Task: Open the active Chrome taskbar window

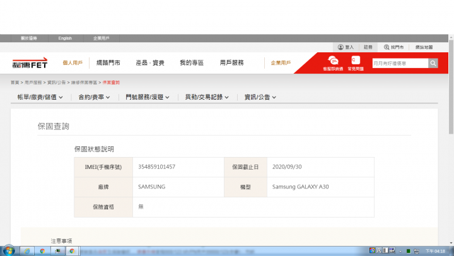Action: pos(72,251)
